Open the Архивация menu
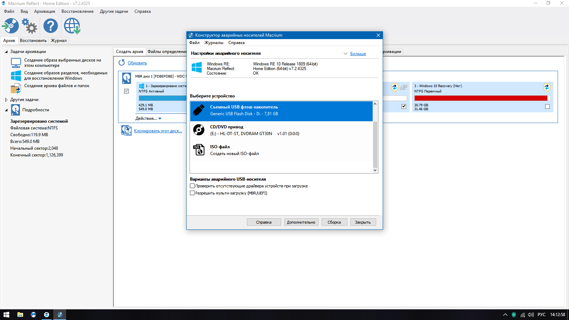Viewport: 569px width, 320px height. coord(44,11)
